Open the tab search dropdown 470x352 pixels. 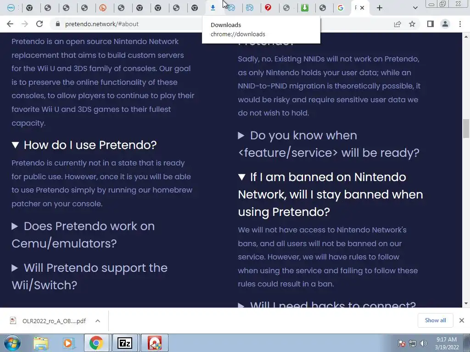tap(415, 8)
